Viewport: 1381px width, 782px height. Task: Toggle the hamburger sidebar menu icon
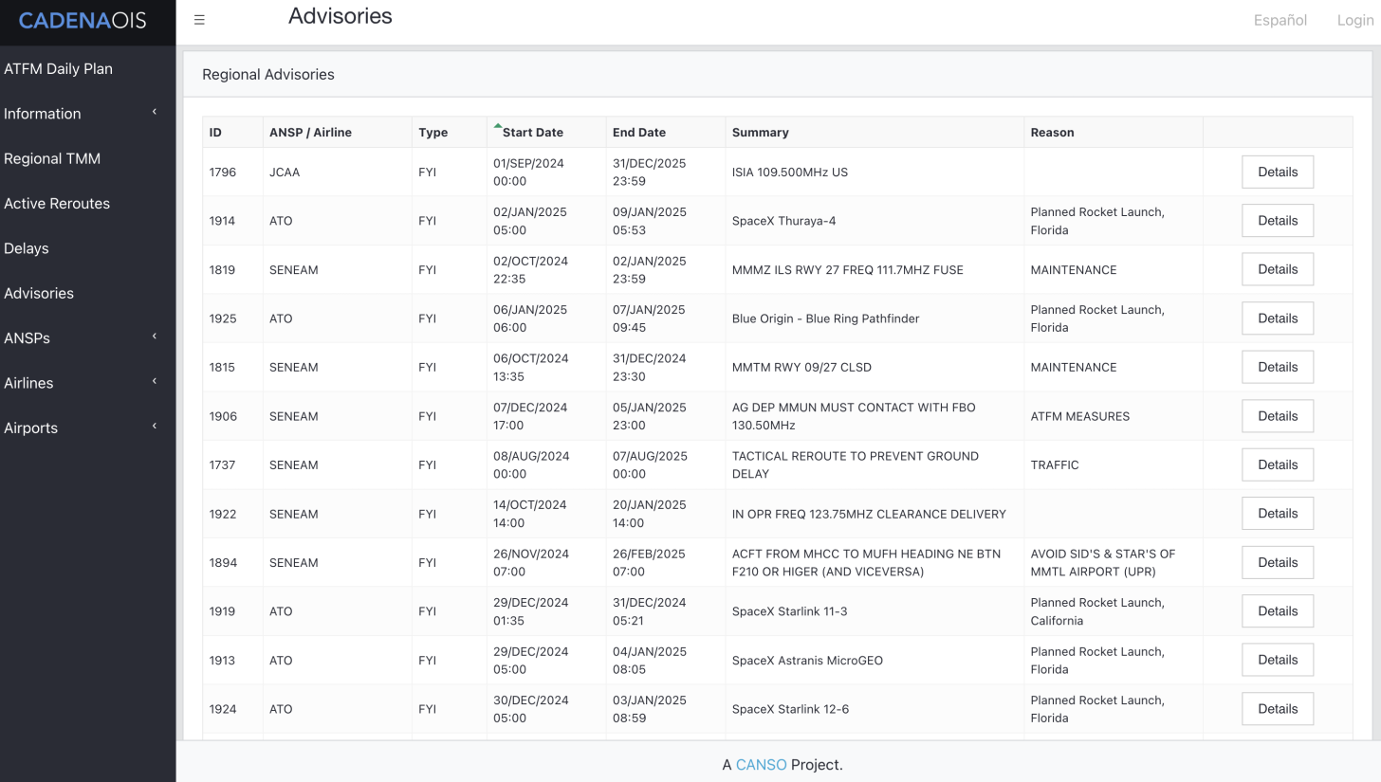[x=199, y=20]
